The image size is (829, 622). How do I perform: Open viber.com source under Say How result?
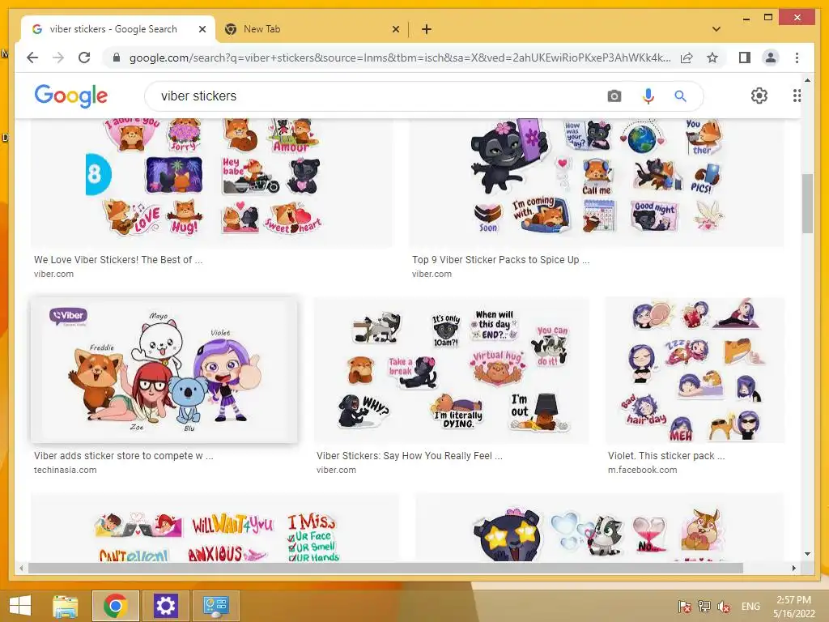[x=336, y=471]
